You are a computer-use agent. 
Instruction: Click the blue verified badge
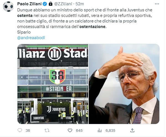point(45,4)
